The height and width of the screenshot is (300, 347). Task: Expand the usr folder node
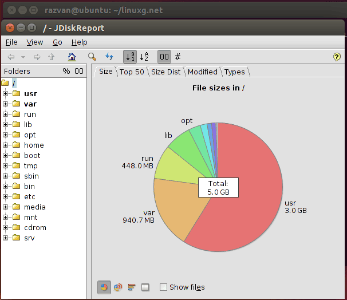click(x=6, y=93)
